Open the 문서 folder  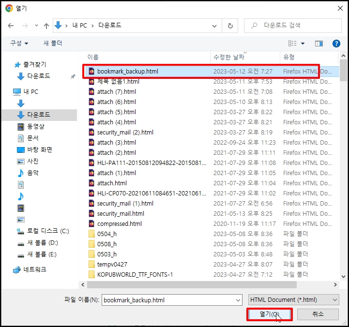tap(28, 138)
